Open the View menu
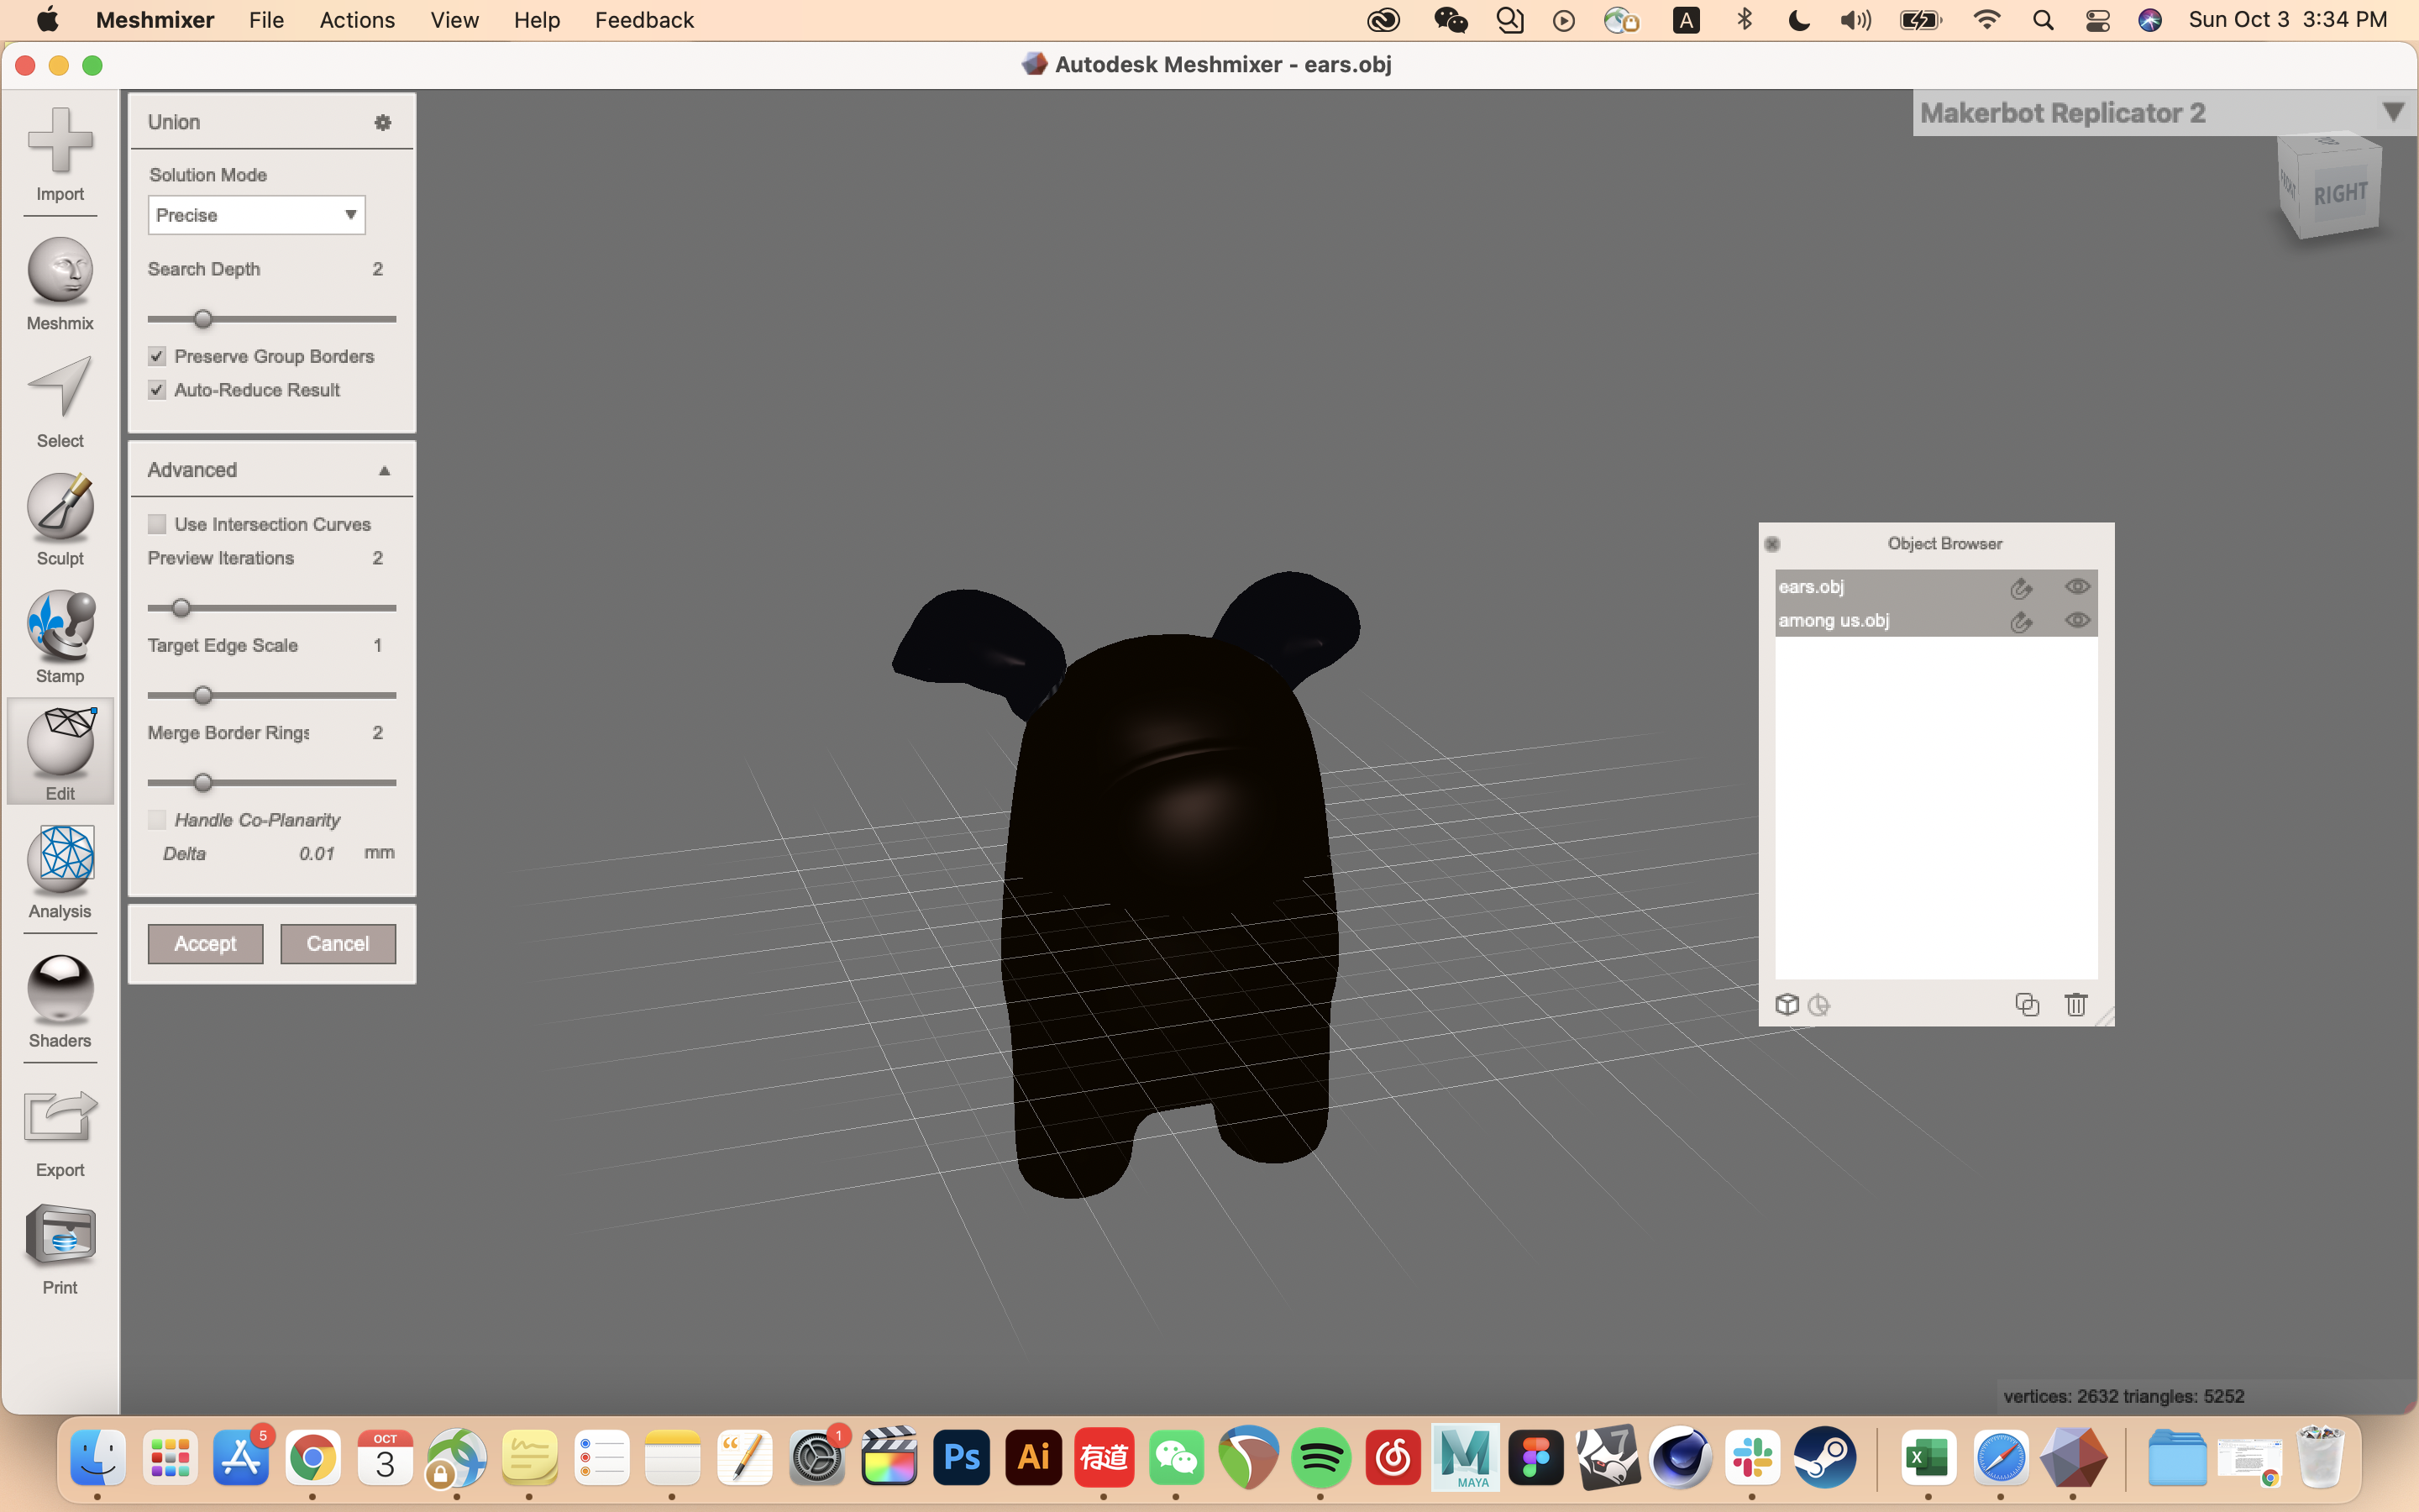 tap(454, 20)
